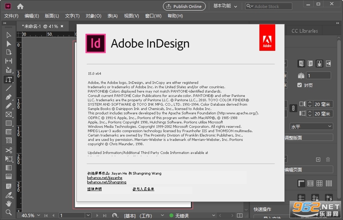Click the page count field showing 1
The height and width of the screenshot is (220, 343).
[318, 76]
